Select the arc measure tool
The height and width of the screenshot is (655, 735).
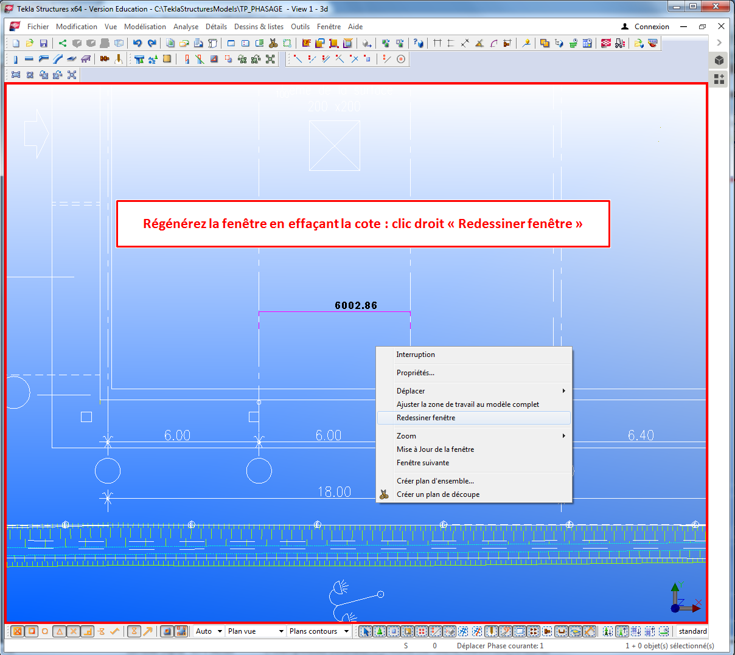coord(493,43)
